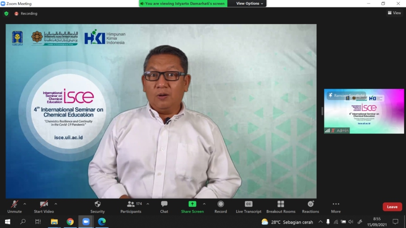Expand the share screen options arrow
This screenshot has width=406, height=228.
click(204, 204)
